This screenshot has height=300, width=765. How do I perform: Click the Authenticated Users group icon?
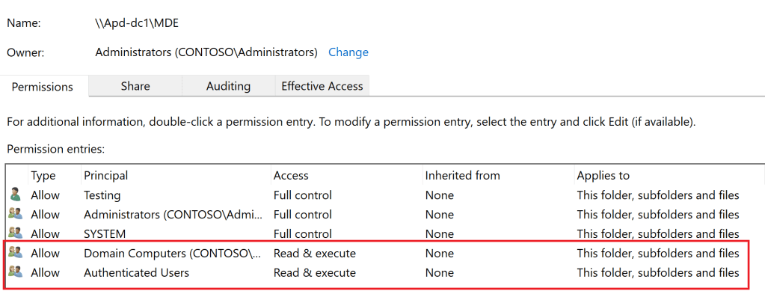pyautogui.click(x=15, y=272)
